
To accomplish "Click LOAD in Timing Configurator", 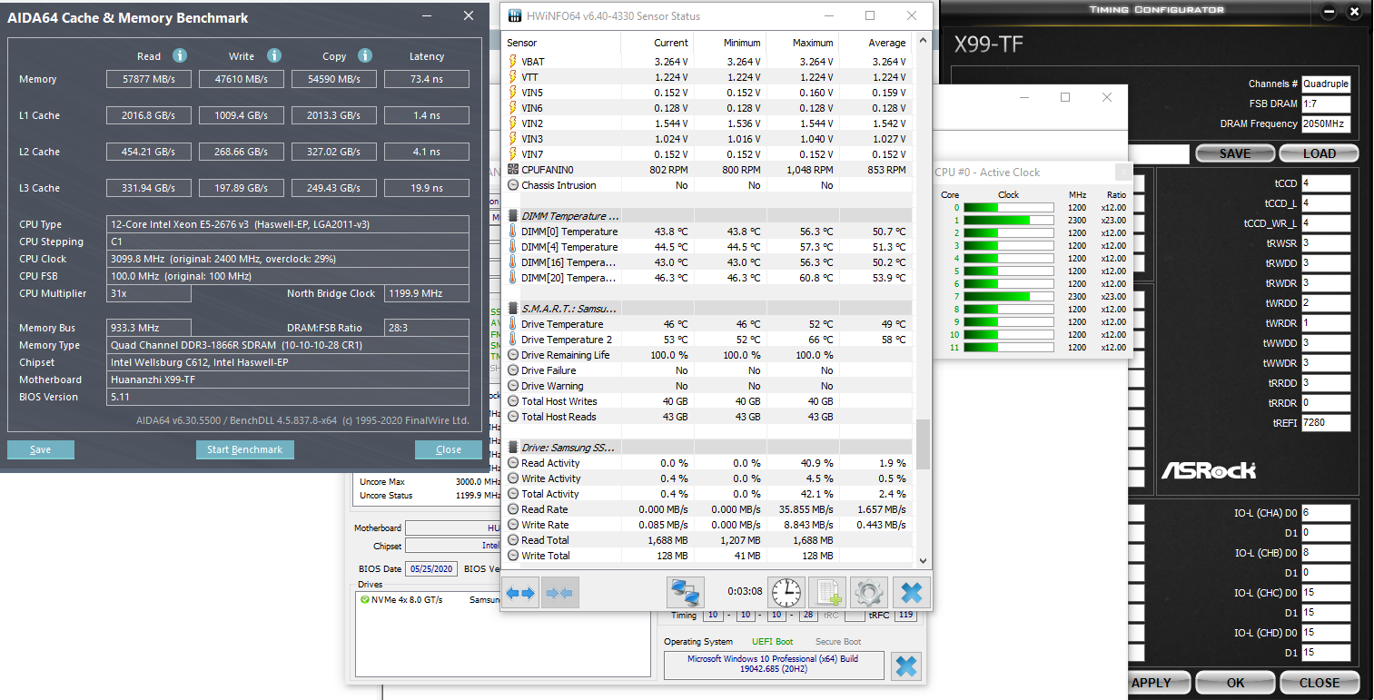I will 1320,153.
